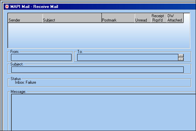The image size is (196, 131).
Task: Click the 'MAPI Mail - Receive Mail' title
Action: pos(34,7)
